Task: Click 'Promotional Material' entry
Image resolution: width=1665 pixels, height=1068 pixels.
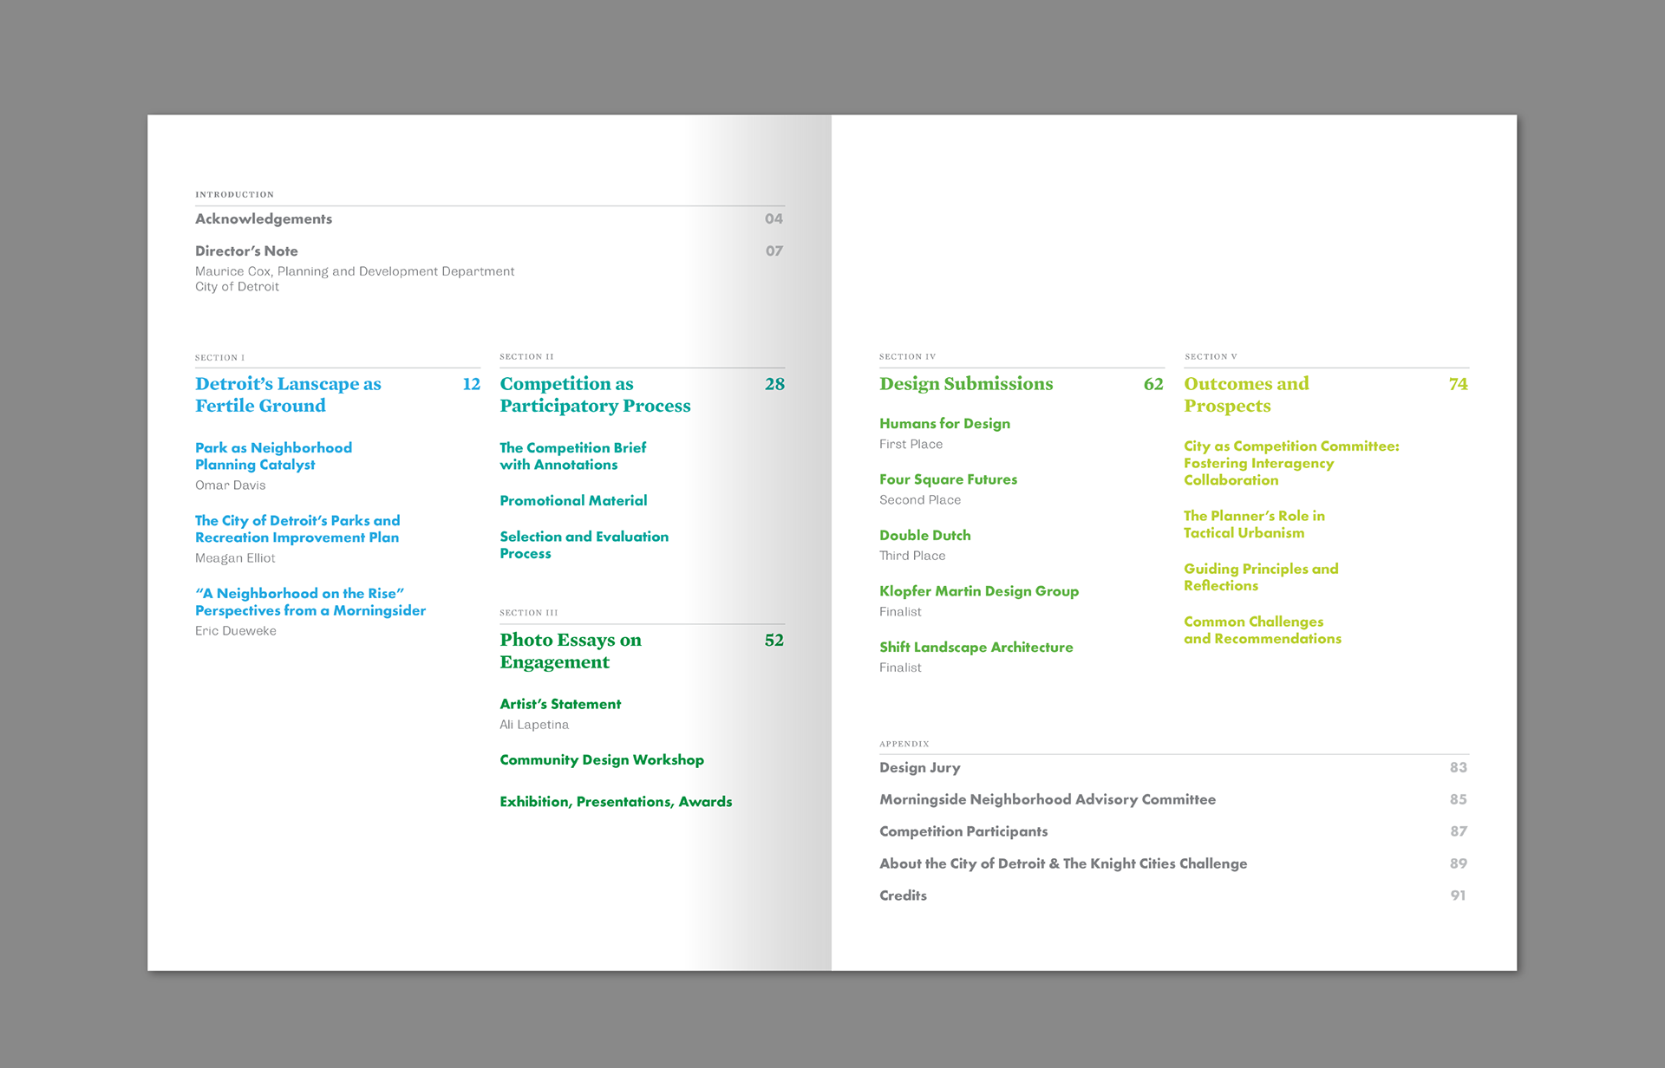Action: coord(573,501)
